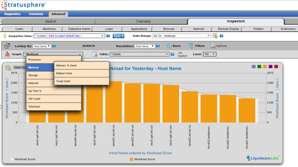This screenshot has height=167, width=298.
Task: Select Up Time % in graph menu
Action: (54, 91)
